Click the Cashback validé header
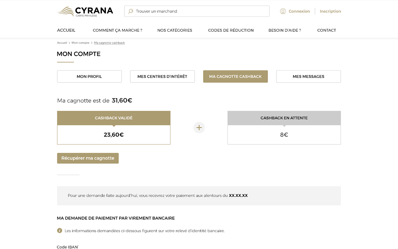This screenshot has height=249, width=398. click(x=114, y=118)
